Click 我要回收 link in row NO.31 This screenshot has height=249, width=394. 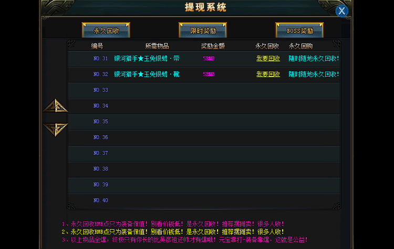click(x=268, y=59)
